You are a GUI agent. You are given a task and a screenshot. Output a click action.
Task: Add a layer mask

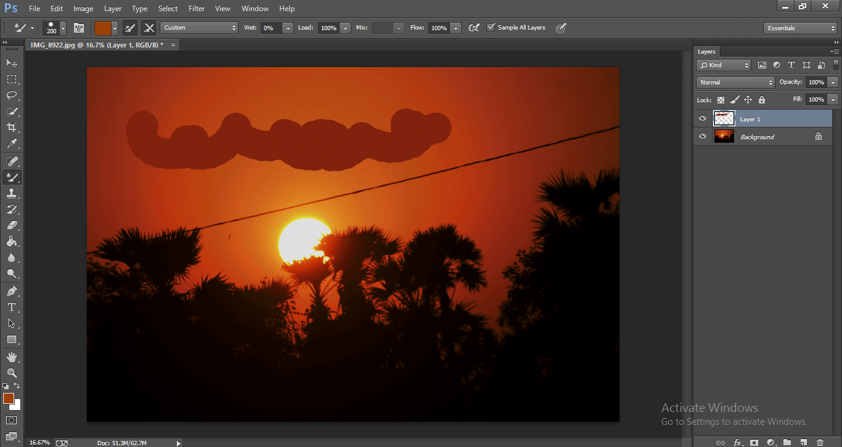click(754, 442)
